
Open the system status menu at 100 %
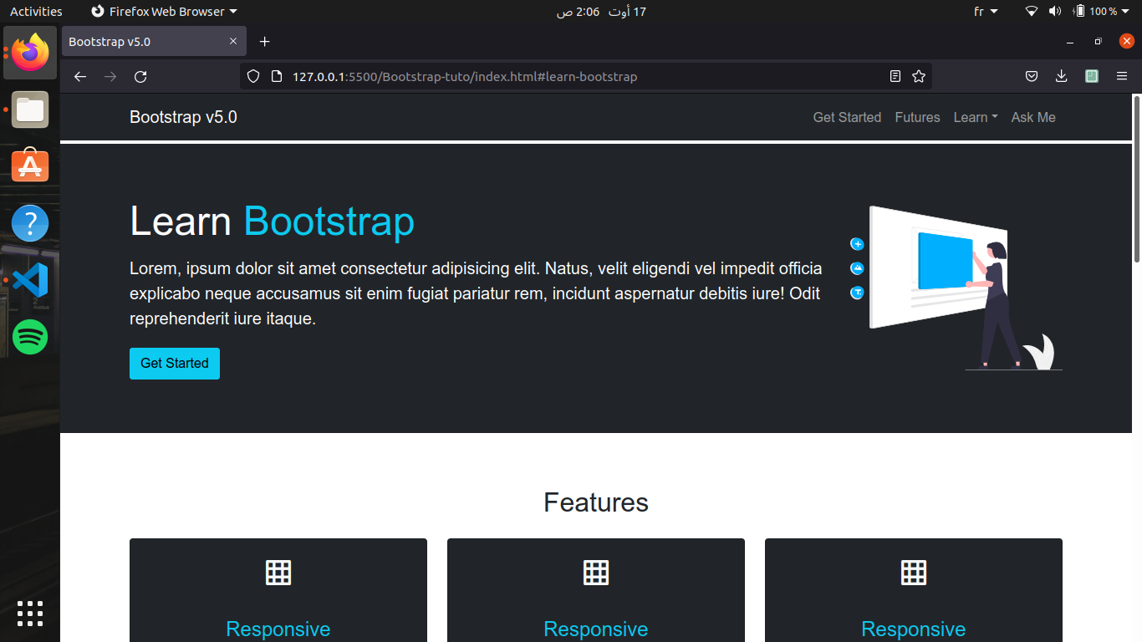(1078, 12)
